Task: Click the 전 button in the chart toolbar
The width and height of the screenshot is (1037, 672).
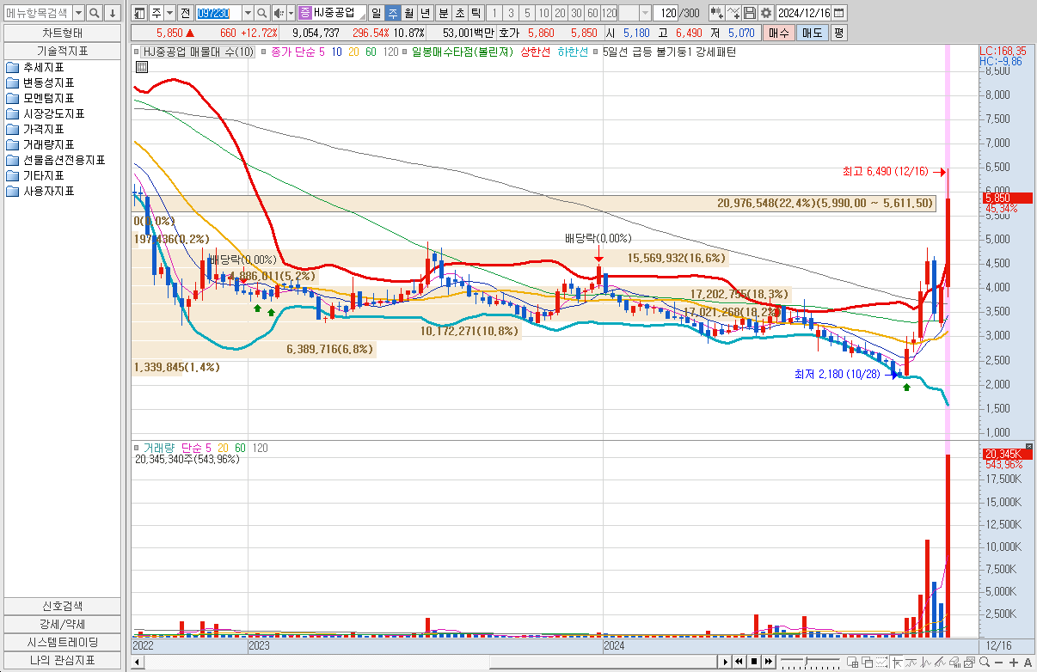Action: (x=186, y=13)
